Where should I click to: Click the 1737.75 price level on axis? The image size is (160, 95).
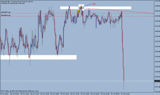pos(157,41)
